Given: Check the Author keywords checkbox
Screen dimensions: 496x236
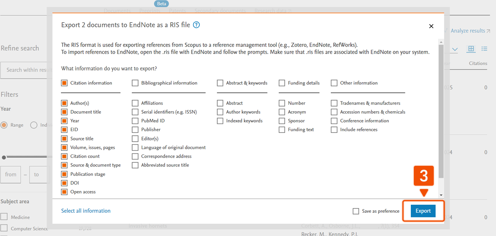Looking at the screenshot, I should click(x=220, y=112).
